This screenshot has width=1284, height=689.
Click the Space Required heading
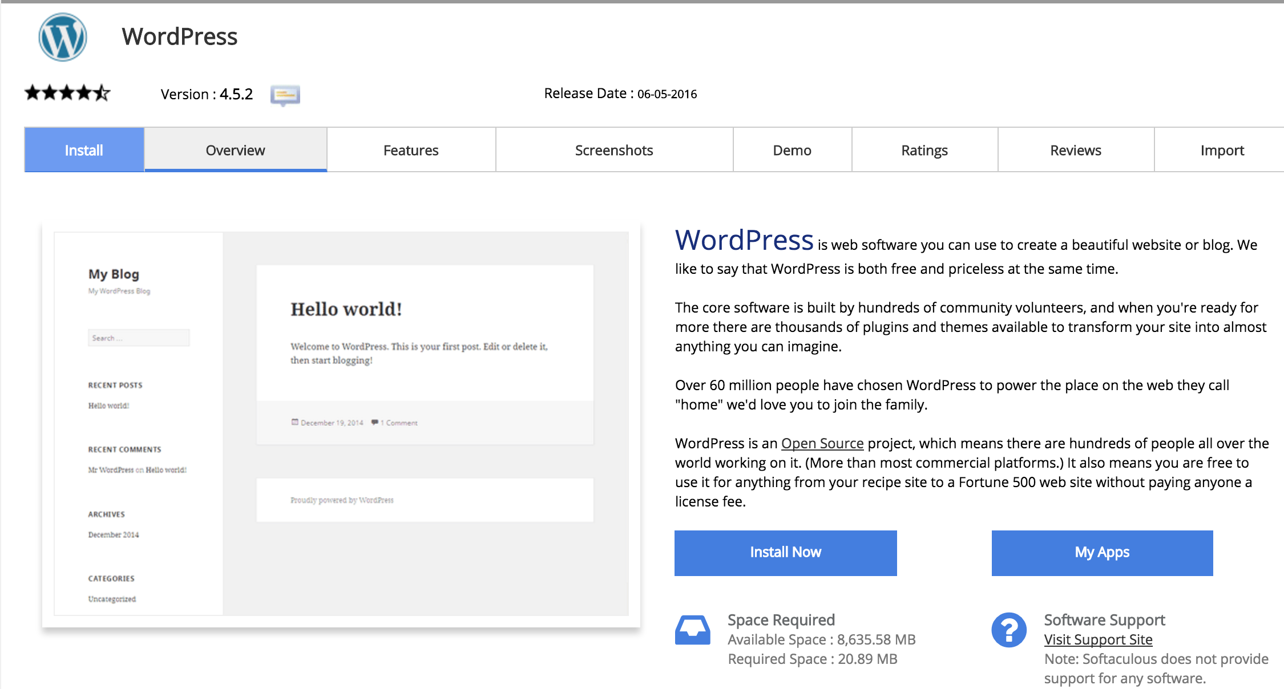click(x=781, y=619)
